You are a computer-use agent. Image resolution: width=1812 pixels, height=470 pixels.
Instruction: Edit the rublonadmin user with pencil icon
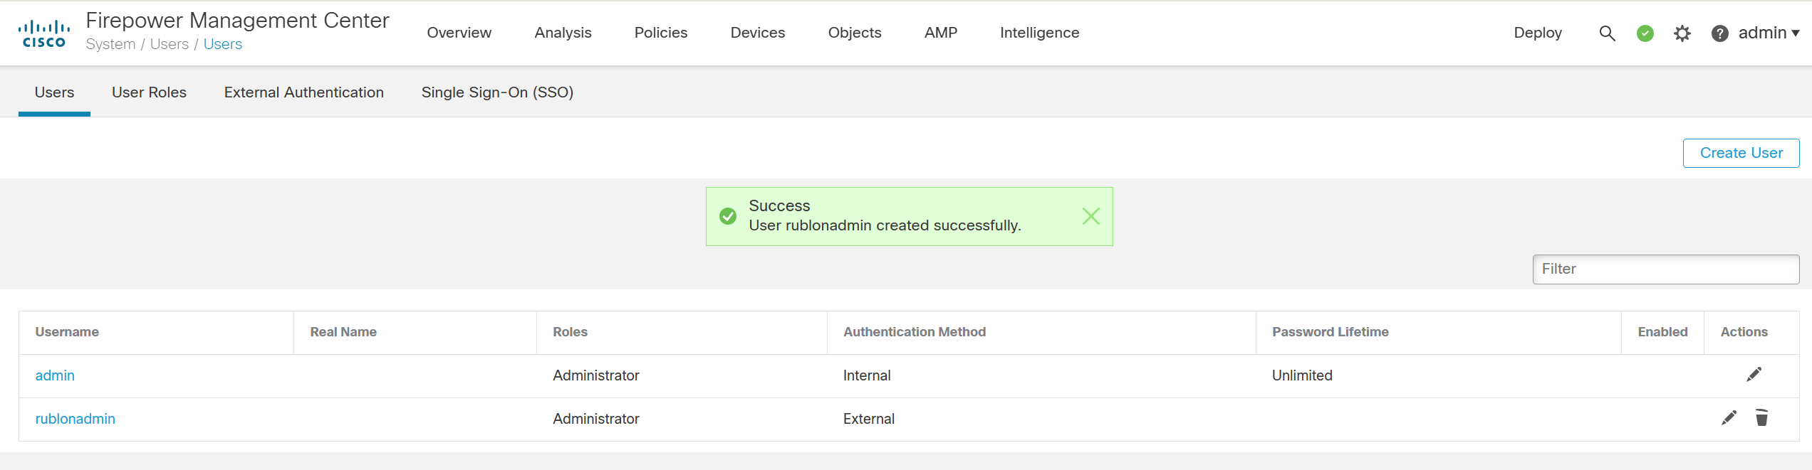1729,418
